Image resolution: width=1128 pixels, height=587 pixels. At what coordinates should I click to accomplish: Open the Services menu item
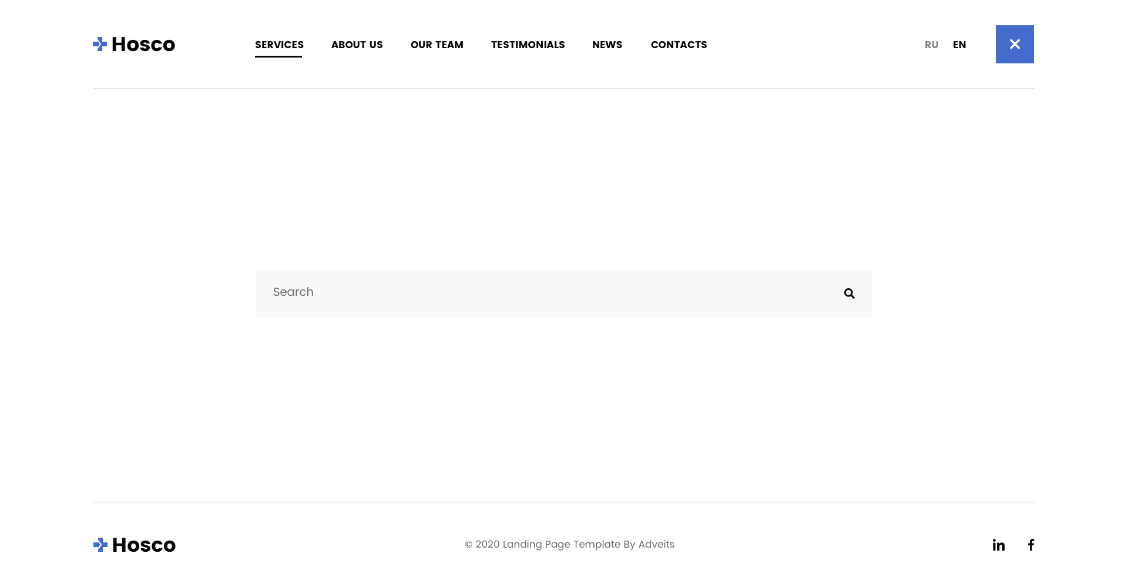279,45
